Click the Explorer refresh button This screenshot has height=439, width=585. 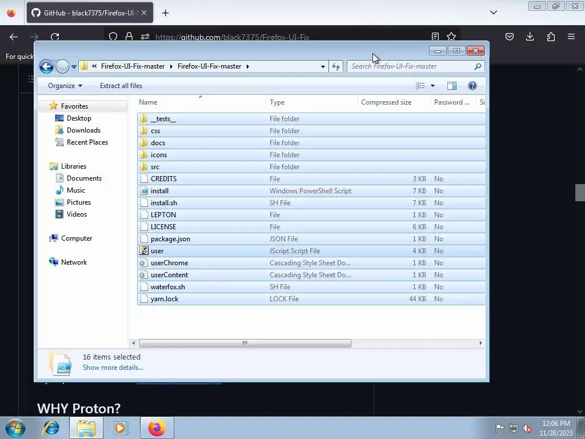tap(336, 66)
